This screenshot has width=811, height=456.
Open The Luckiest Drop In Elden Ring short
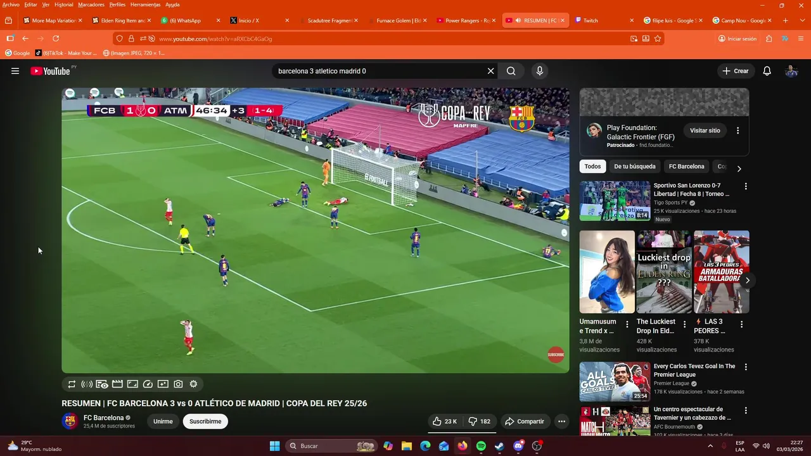point(664,272)
